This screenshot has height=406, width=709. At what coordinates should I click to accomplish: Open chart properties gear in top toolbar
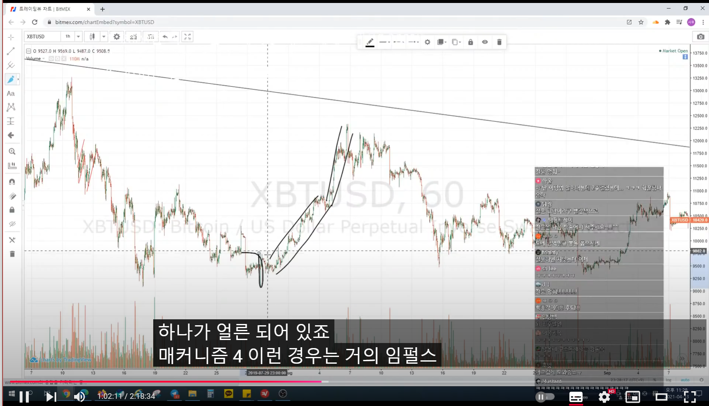117,37
